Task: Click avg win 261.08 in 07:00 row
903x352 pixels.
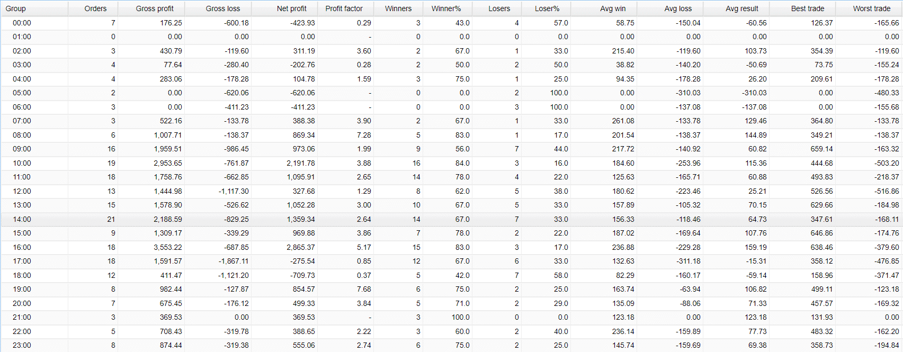Action: click(623, 121)
